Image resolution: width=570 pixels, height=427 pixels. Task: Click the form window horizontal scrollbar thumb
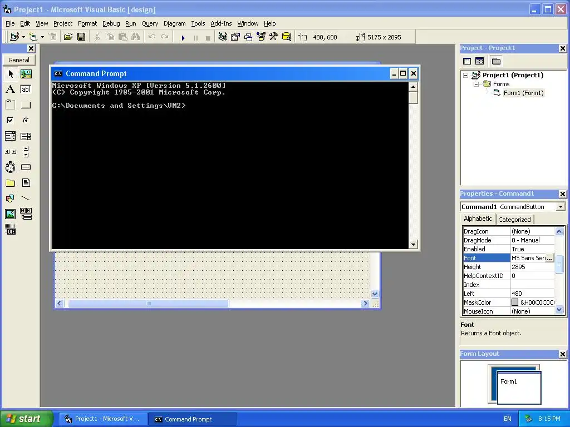[x=148, y=304]
